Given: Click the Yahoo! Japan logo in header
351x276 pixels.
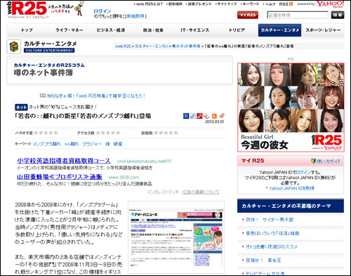Looking at the screenshot, I should [x=330, y=4].
